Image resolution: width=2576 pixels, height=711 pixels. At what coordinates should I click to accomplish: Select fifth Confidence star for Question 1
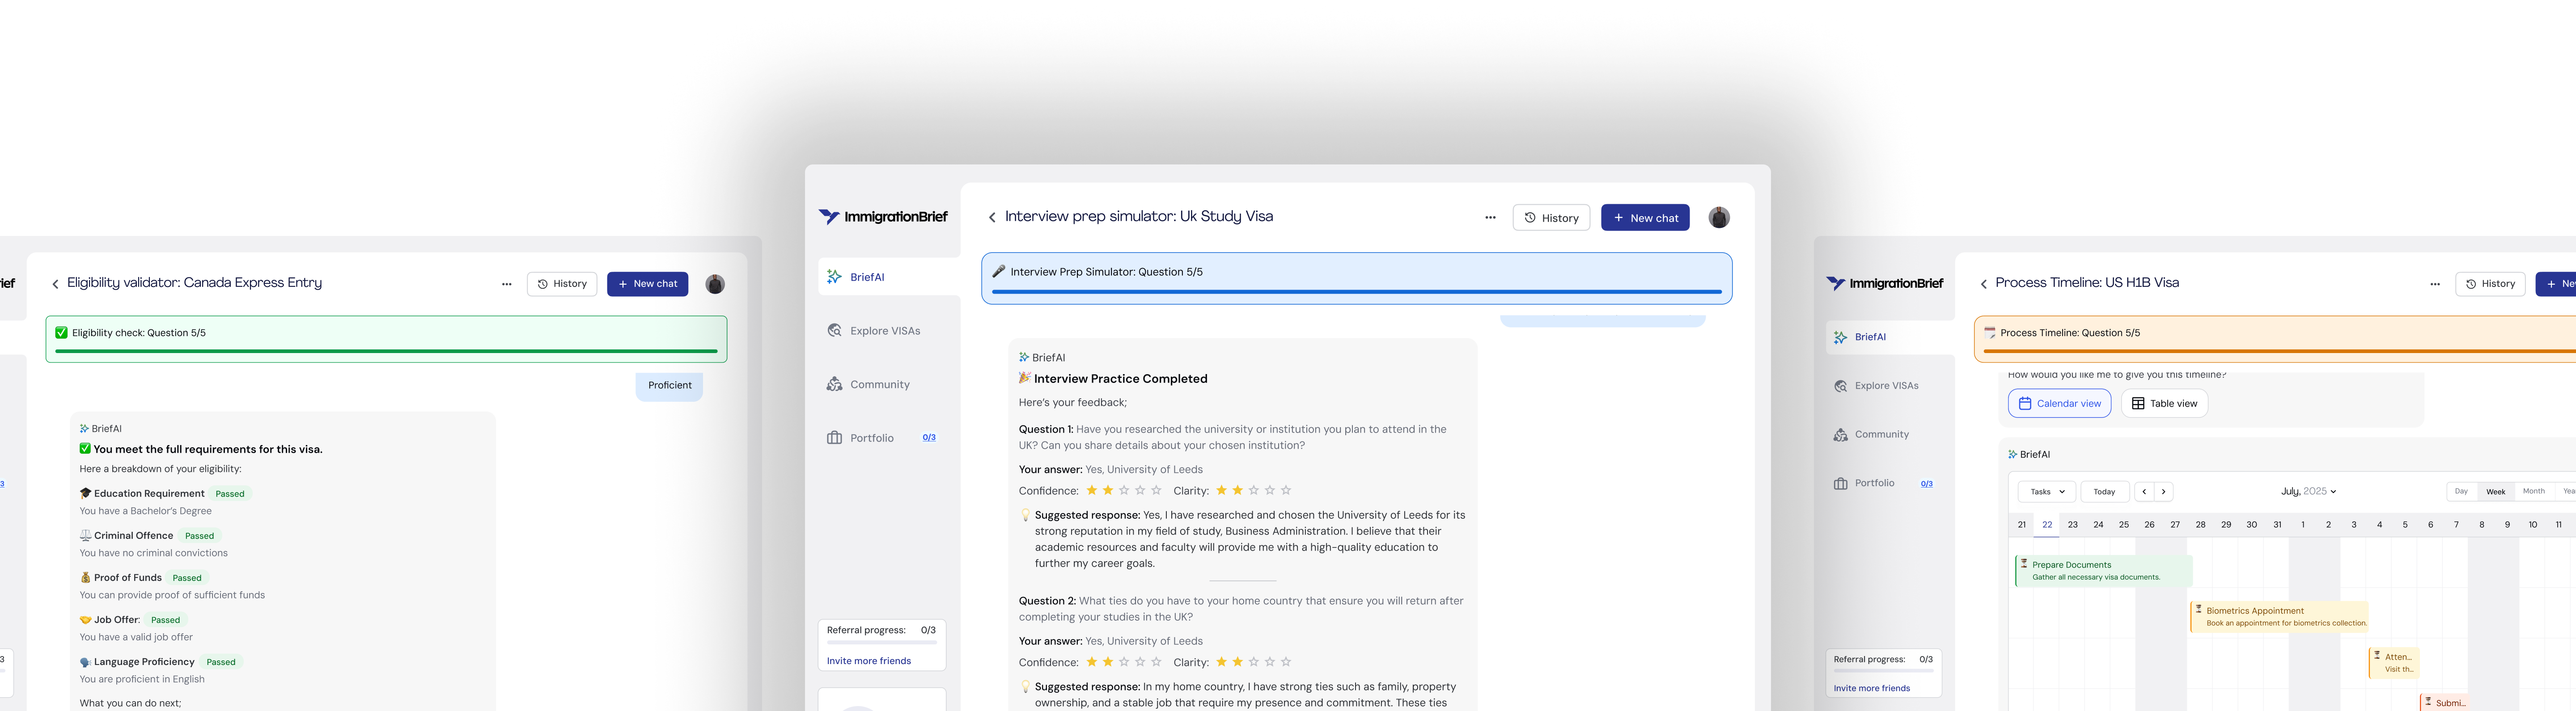pos(1156,490)
